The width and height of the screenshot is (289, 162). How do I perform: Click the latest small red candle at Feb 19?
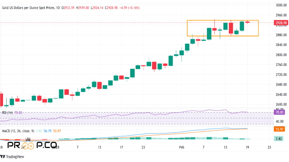tap(247, 22)
